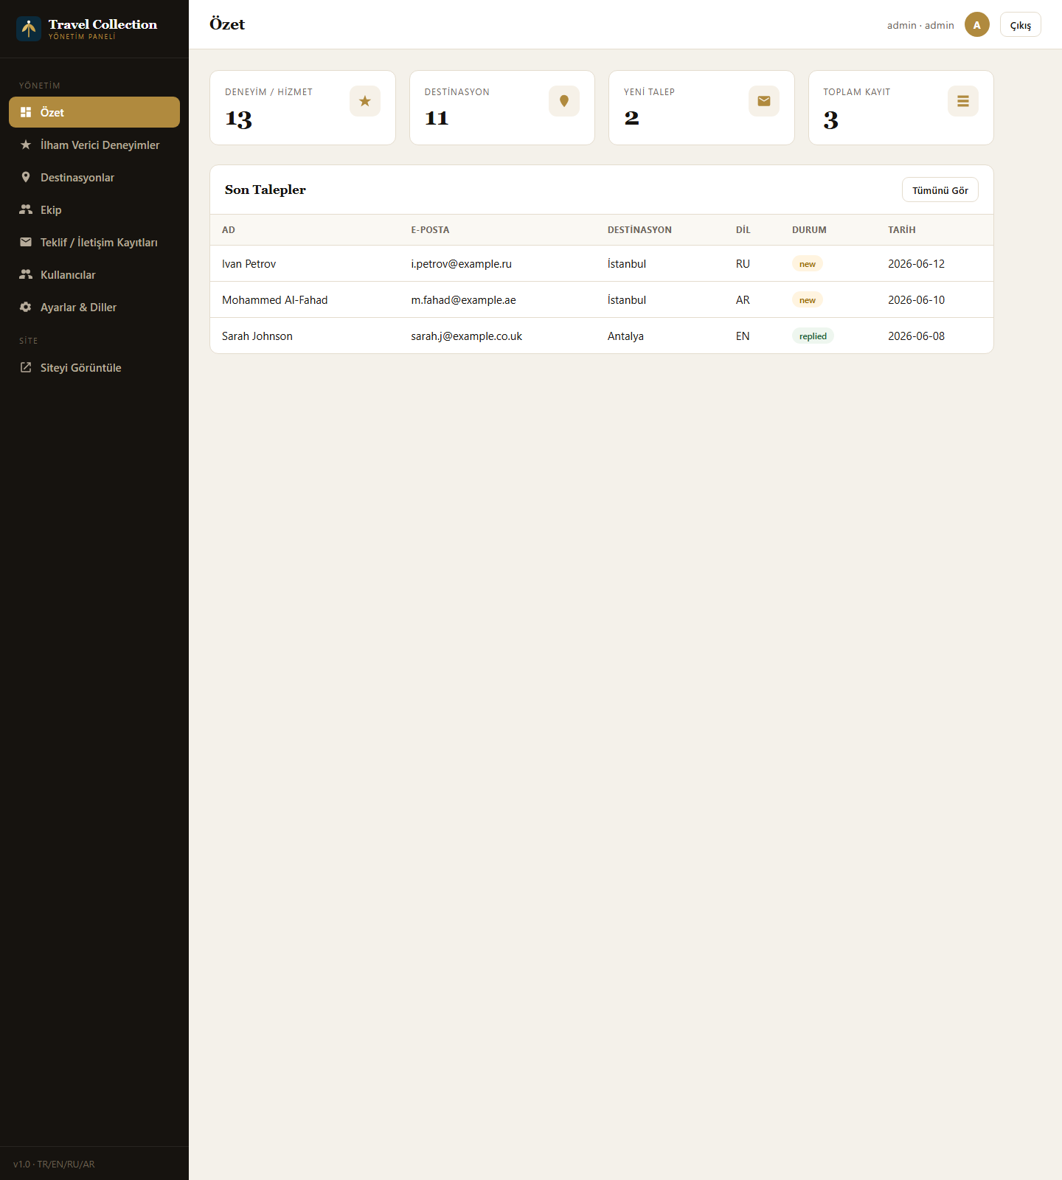Click the Çıkış logout button

[x=1021, y=24]
